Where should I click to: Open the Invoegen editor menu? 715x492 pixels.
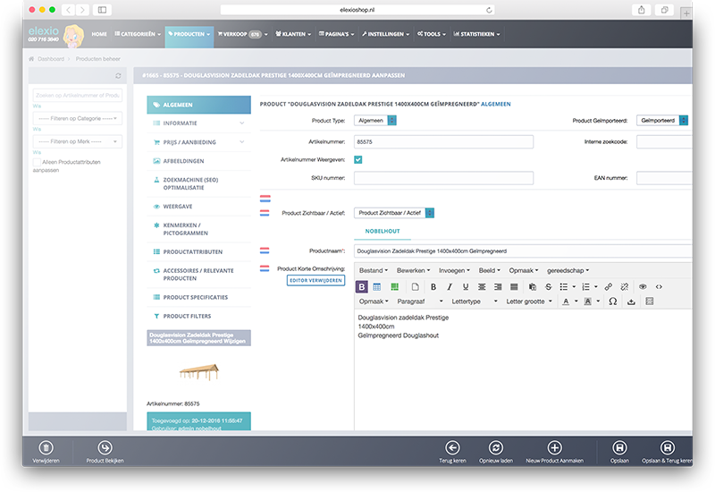point(454,270)
